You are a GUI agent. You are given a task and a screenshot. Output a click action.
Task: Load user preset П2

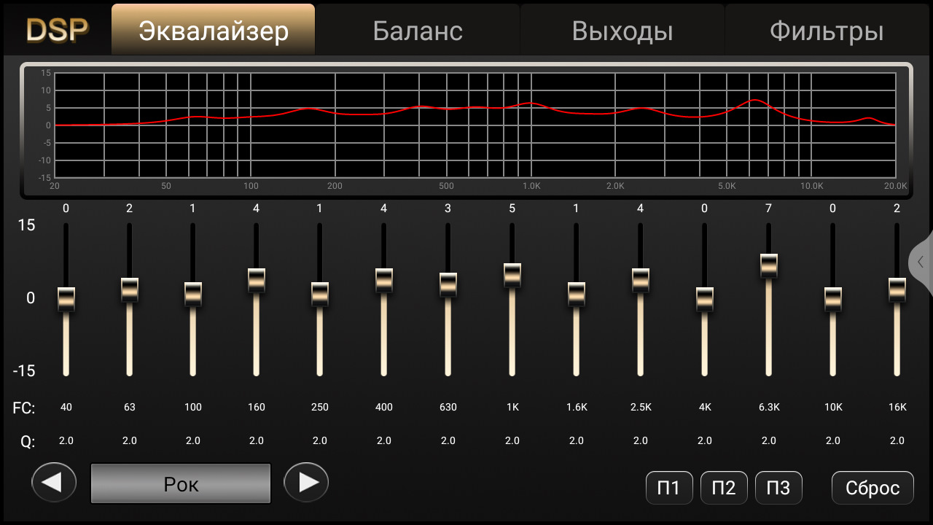(724, 488)
